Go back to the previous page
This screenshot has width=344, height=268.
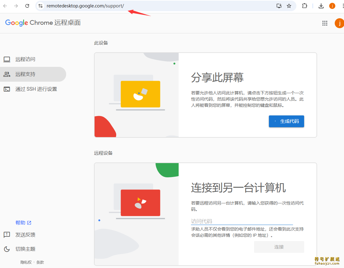5,6
